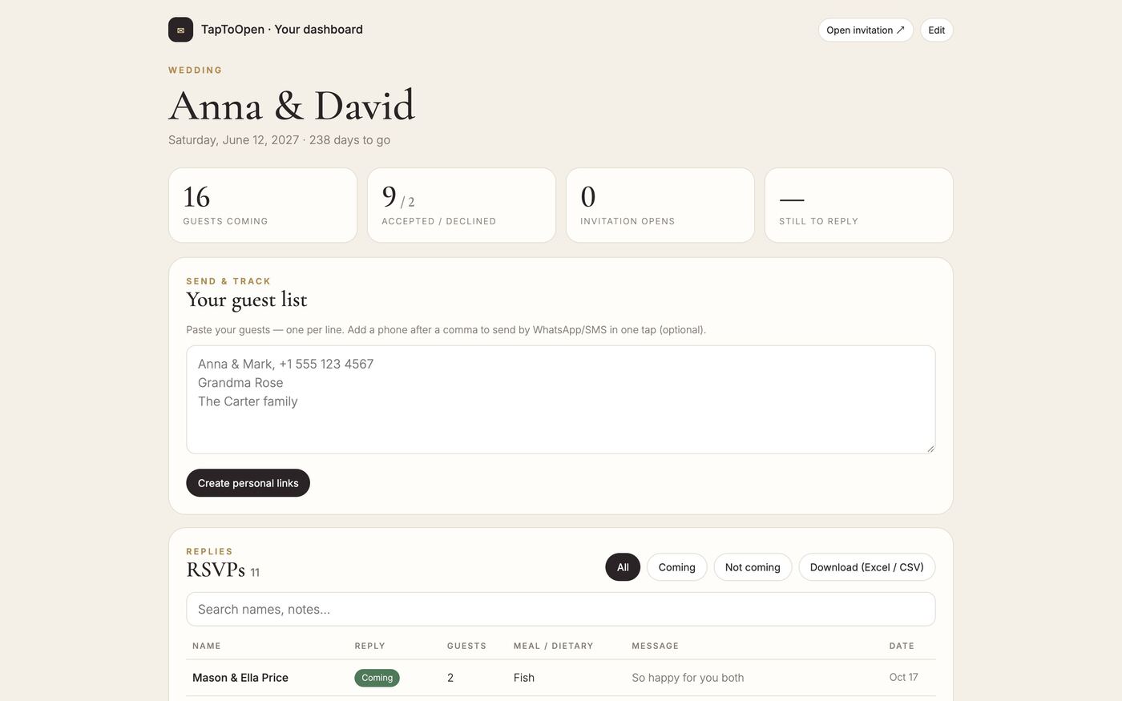Click the Name column header
The height and width of the screenshot is (701, 1122).
pyautogui.click(x=207, y=646)
